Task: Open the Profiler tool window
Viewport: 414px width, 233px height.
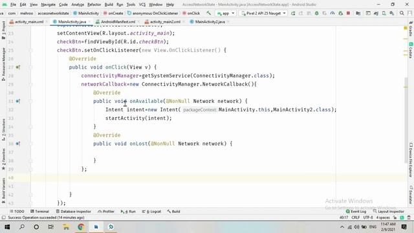Action: 106,212
